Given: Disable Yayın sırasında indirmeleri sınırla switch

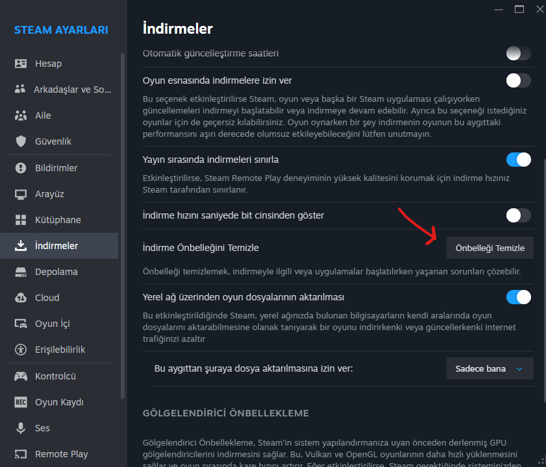Looking at the screenshot, I should (x=519, y=160).
